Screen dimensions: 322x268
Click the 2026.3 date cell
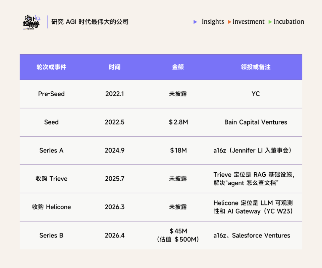(x=115, y=207)
